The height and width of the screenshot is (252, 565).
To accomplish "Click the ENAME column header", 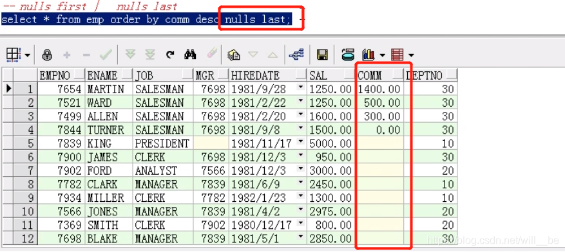I will 109,75.
